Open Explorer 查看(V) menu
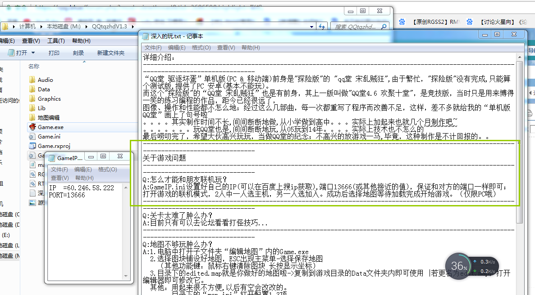The width and height of the screenshot is (535, 295). (x=31, y=41)
